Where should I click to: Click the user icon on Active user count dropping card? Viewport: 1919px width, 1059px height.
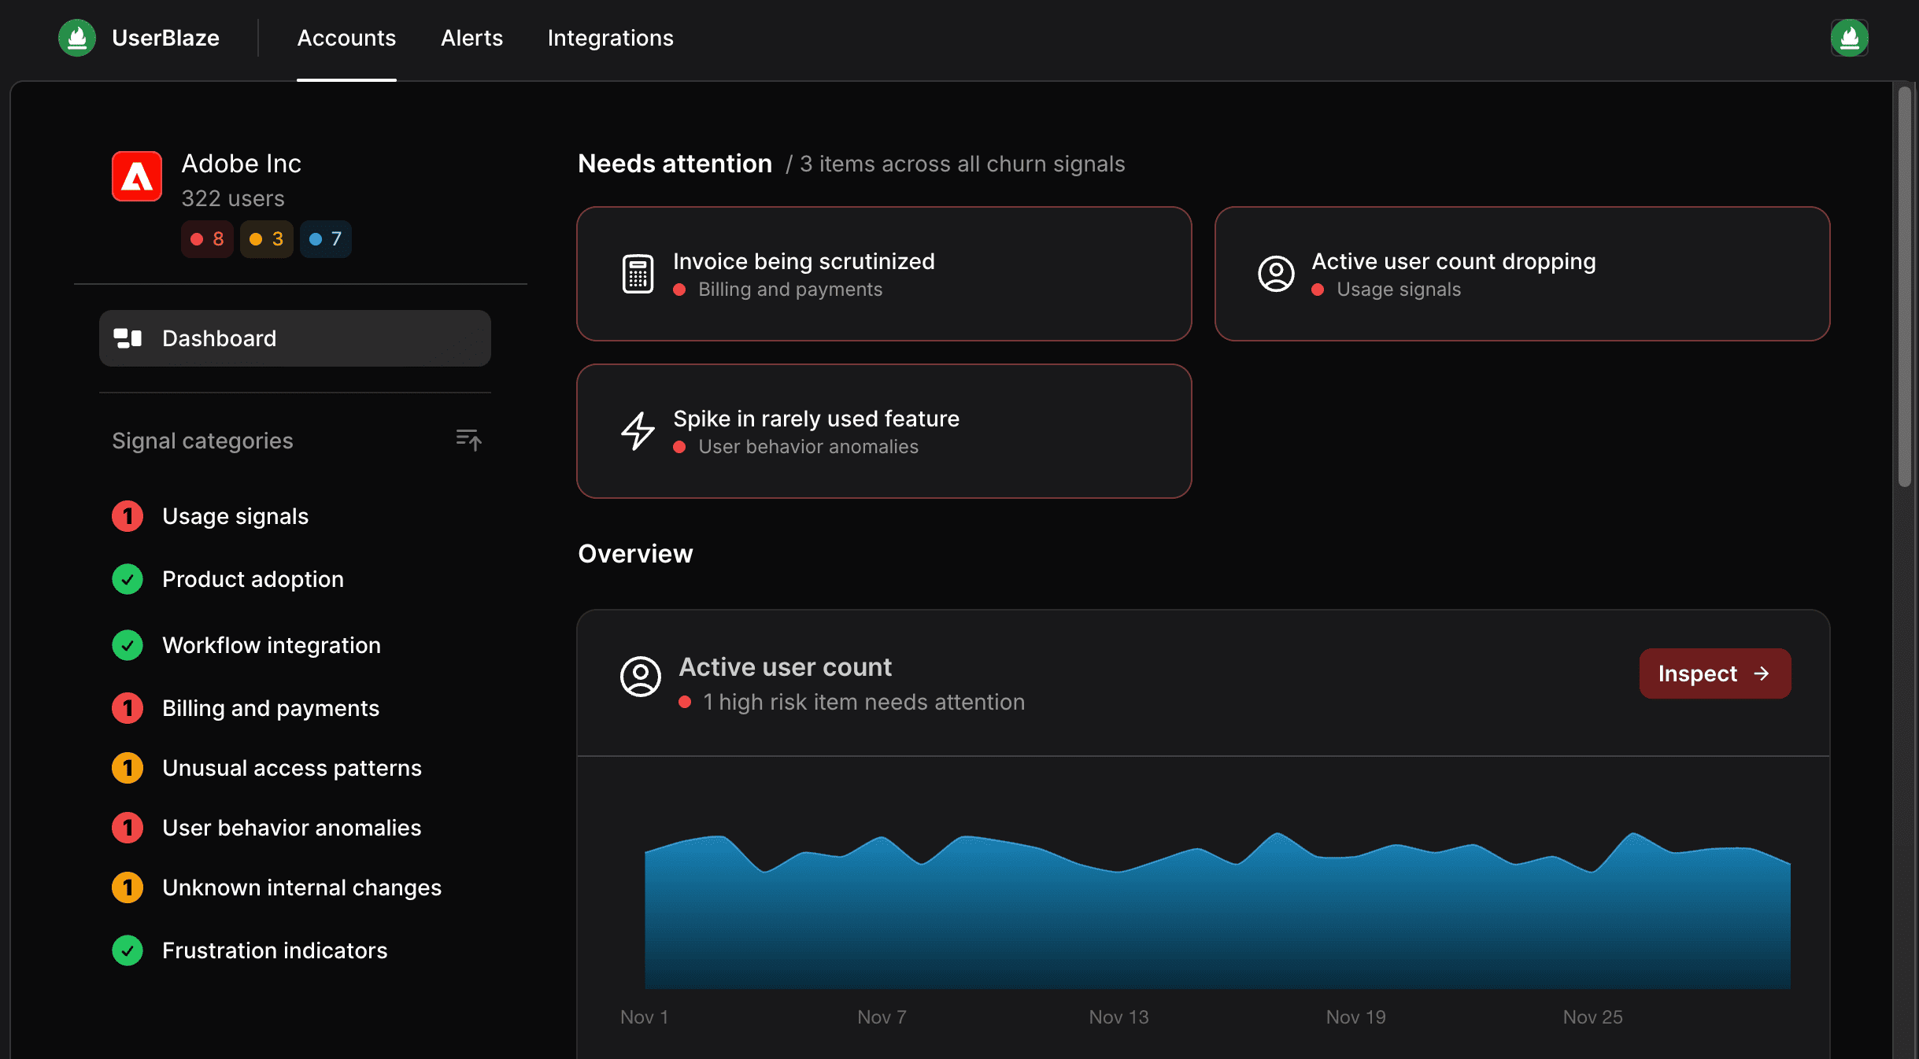pos(1276,274)
